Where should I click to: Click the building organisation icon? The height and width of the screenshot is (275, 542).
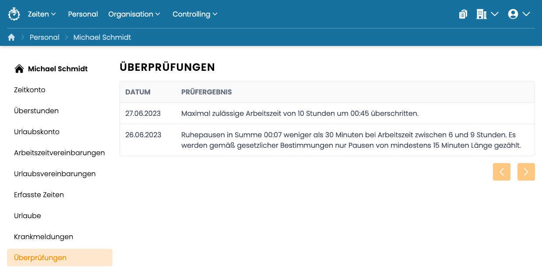(482, 14)
